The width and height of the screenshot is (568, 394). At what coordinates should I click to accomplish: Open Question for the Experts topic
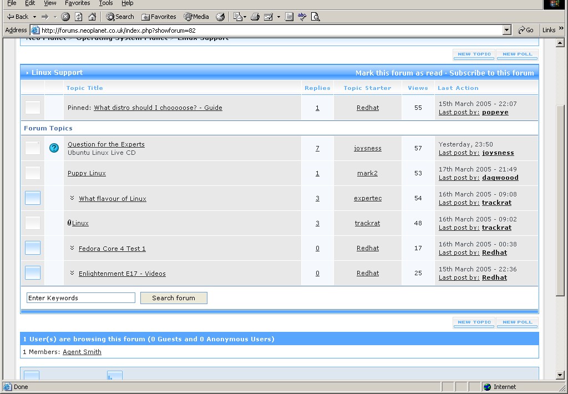(x=106, y=144)
